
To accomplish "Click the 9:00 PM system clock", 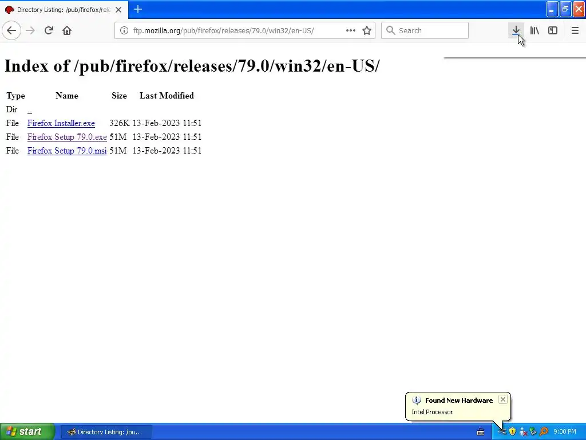I will coord(565,432).
